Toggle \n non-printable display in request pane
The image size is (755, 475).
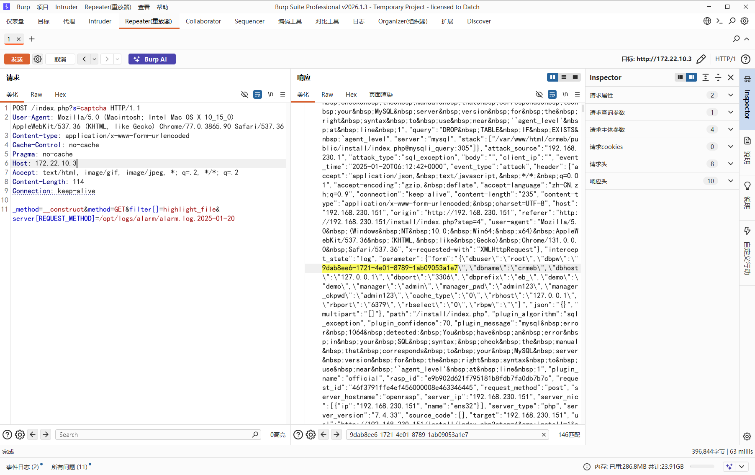click(x=271, y=95)
